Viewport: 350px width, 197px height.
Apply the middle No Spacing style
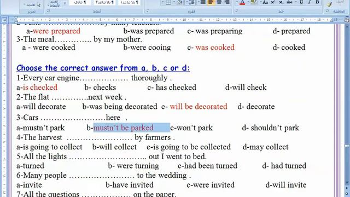104,2
